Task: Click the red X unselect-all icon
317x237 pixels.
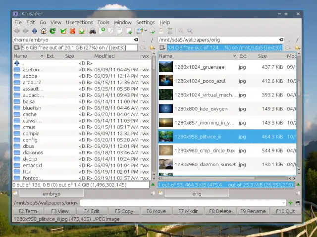Action: [x=72, y=31]
